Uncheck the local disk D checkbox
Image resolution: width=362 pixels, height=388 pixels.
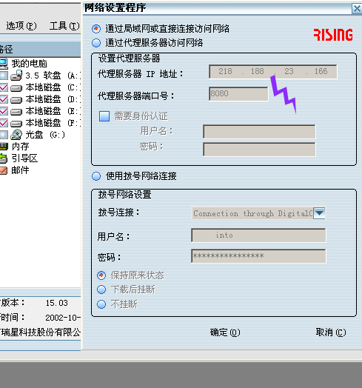4,99
